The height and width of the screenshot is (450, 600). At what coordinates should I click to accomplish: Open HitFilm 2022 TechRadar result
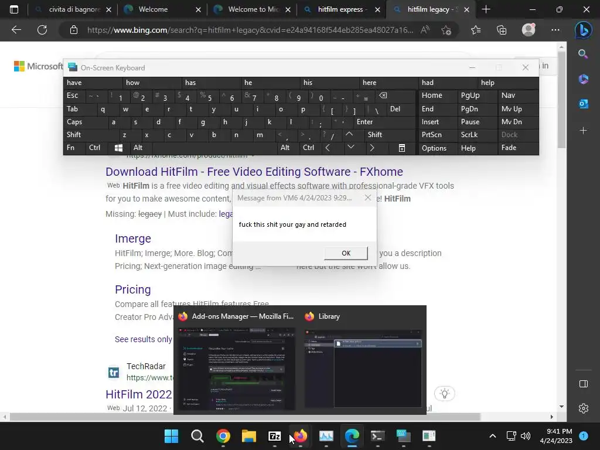(x=139, y=394)
